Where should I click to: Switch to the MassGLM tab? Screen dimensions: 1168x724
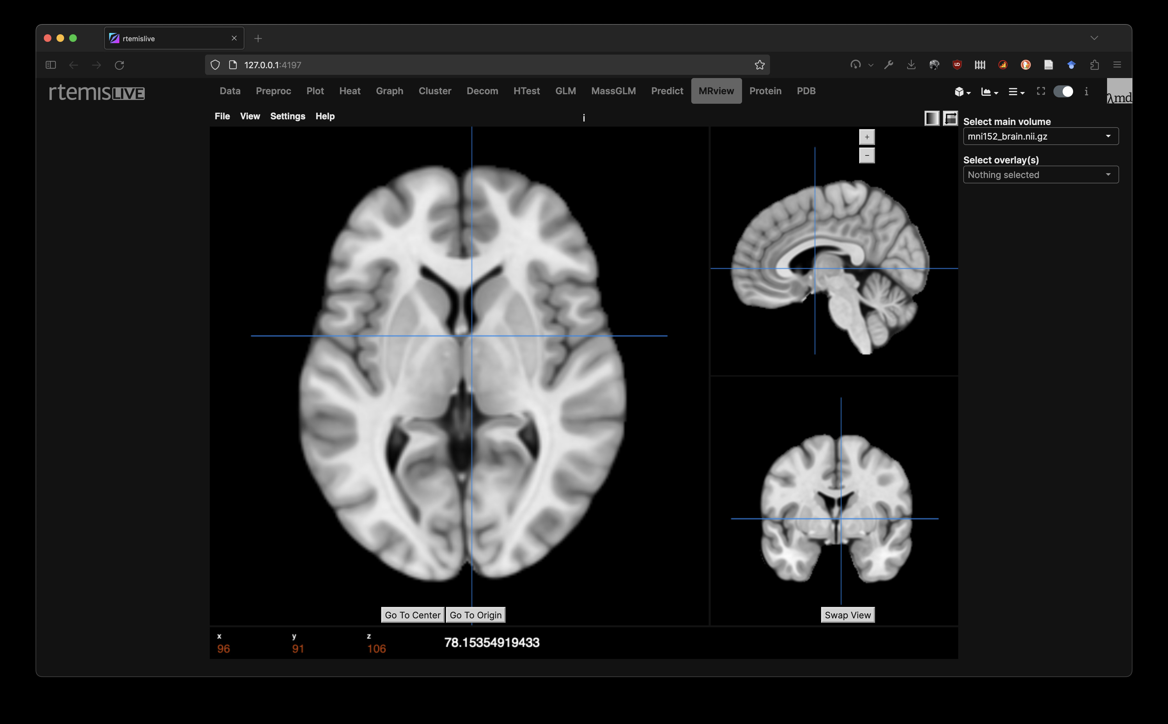click(x=613, y=91)
